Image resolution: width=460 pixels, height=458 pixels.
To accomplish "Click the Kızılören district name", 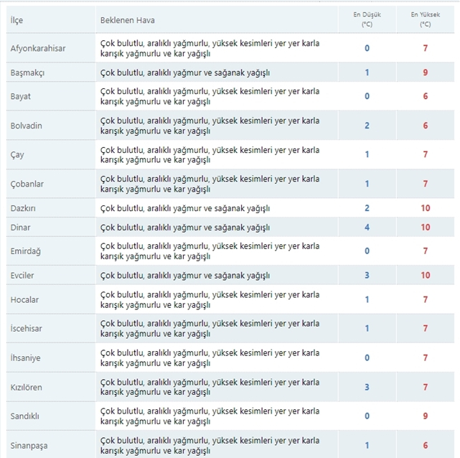I will (26, 387).
